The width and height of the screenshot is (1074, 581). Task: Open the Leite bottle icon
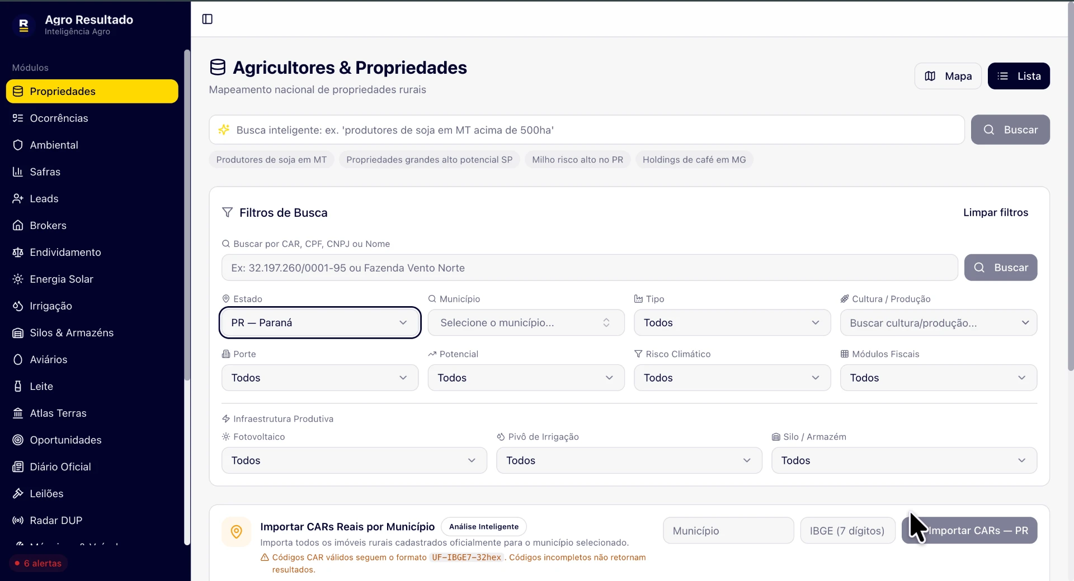click(18, 386)
